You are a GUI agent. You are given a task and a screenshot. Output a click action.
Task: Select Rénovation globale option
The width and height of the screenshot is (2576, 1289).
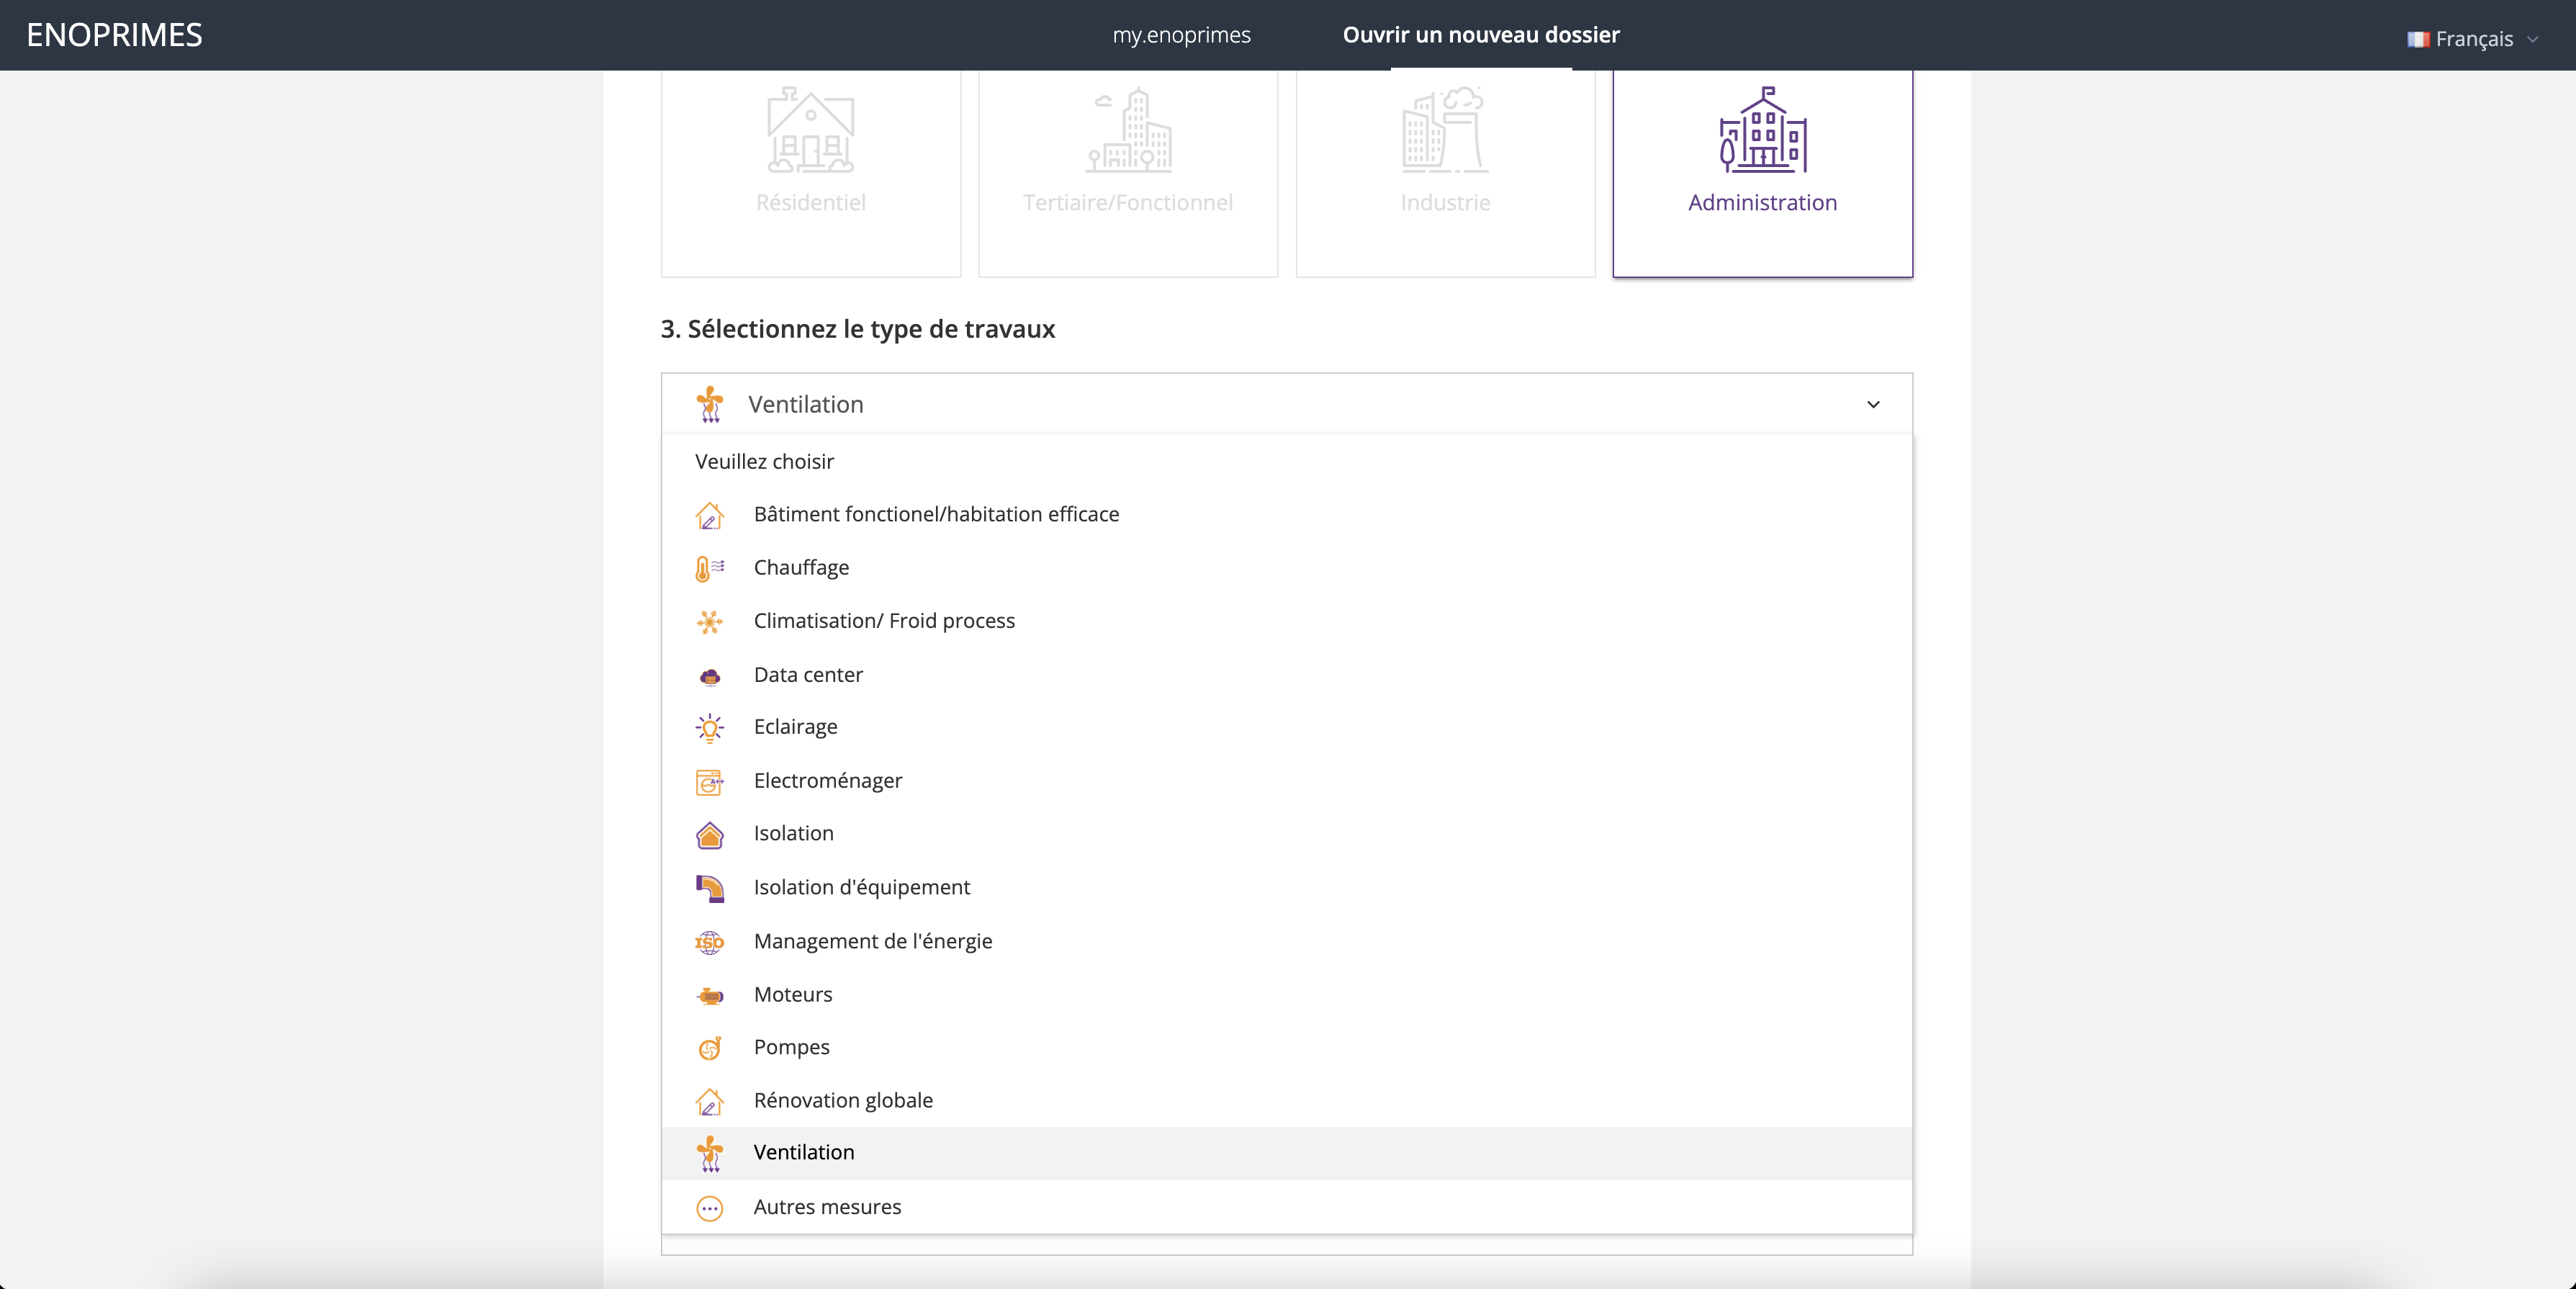tap(842, 1100)
